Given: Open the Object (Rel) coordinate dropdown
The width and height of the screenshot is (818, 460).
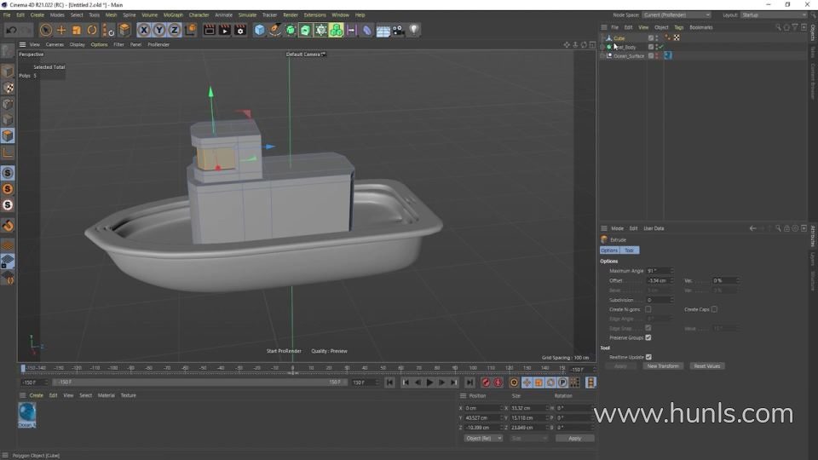Looking at the screenshot, I should 482,438.
